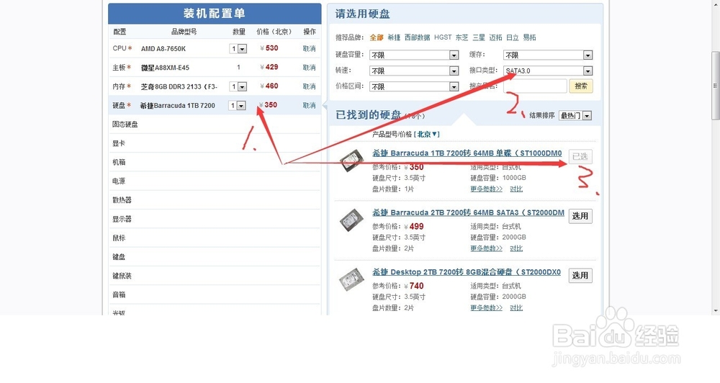Select 易拓 brand filter

coord(529,37)
